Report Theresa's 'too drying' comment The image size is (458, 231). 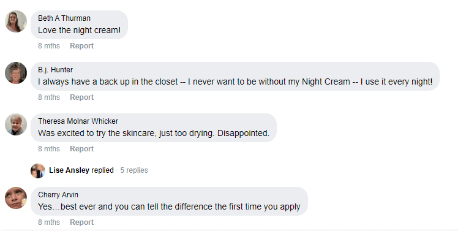(x=82, y=149)
